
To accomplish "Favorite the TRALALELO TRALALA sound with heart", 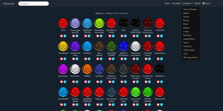I will (86, 36).
